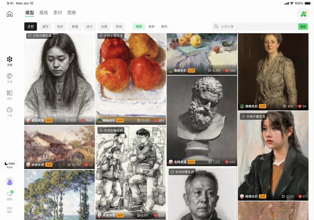
Task: Open the purple ghost avatar
Action: point(10,181)
